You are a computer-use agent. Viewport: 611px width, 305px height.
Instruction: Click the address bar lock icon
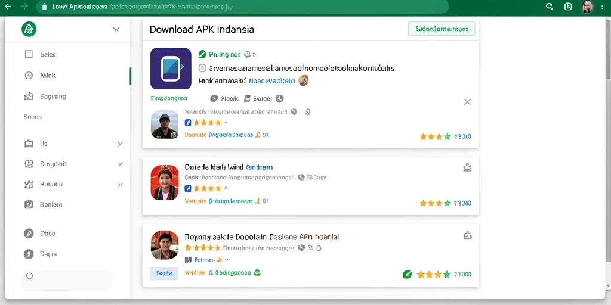44,7
